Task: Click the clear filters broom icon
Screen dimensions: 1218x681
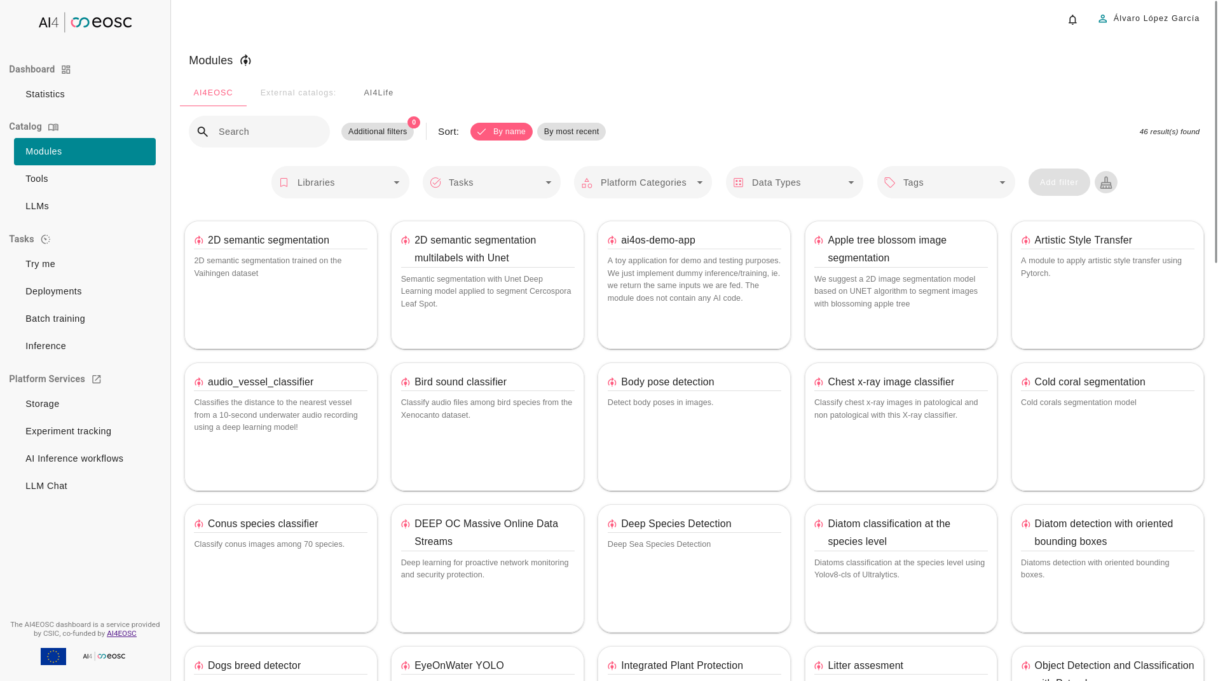Action: pyautogui.click(x=1106, y=182)
